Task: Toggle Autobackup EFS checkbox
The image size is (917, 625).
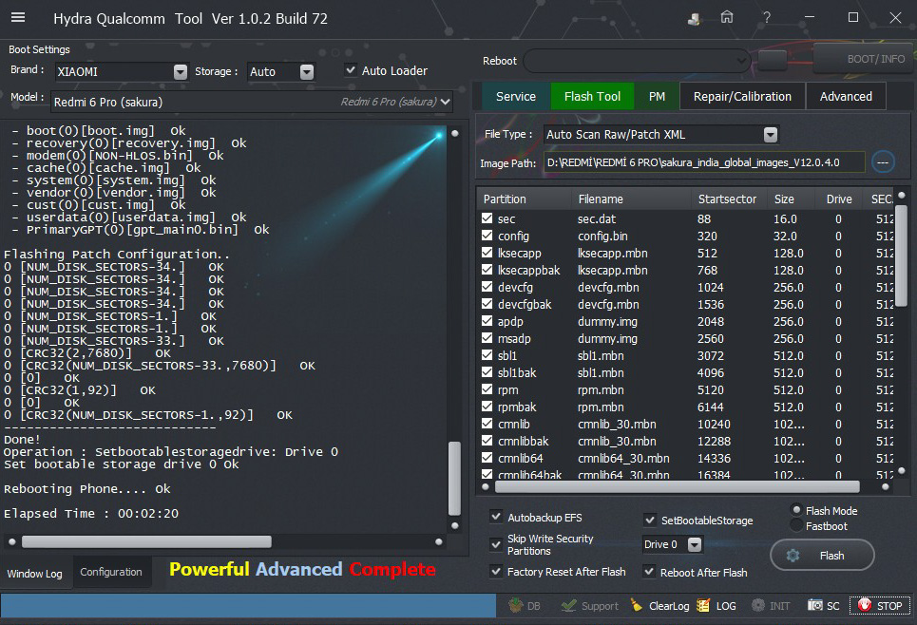Action: tap(496, 517)
